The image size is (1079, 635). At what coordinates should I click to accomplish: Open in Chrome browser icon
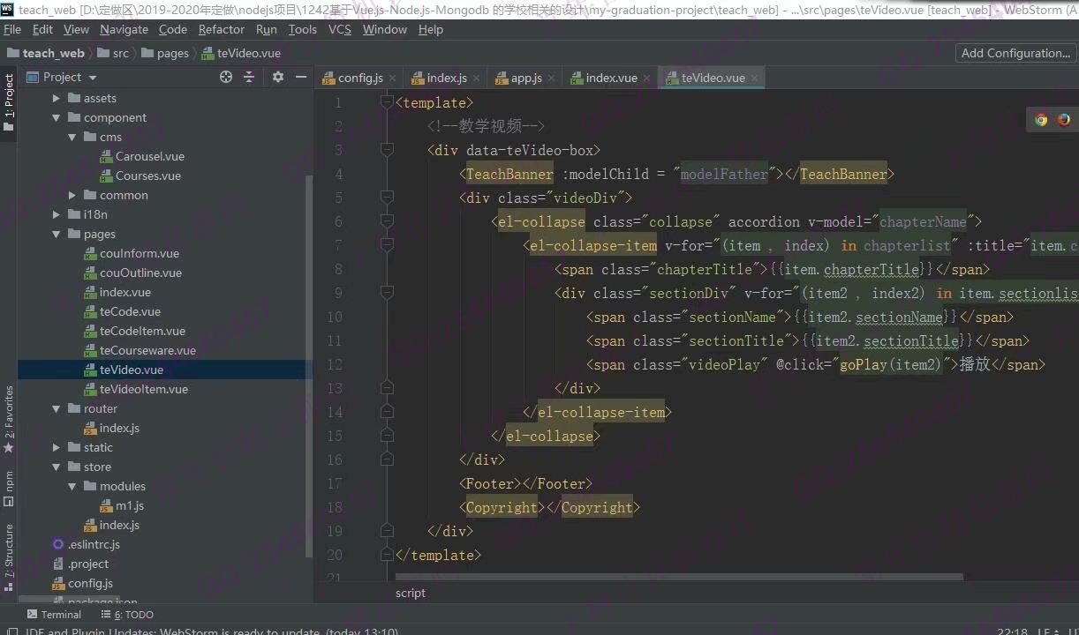pyautogui.click(x=1041, y=120)
